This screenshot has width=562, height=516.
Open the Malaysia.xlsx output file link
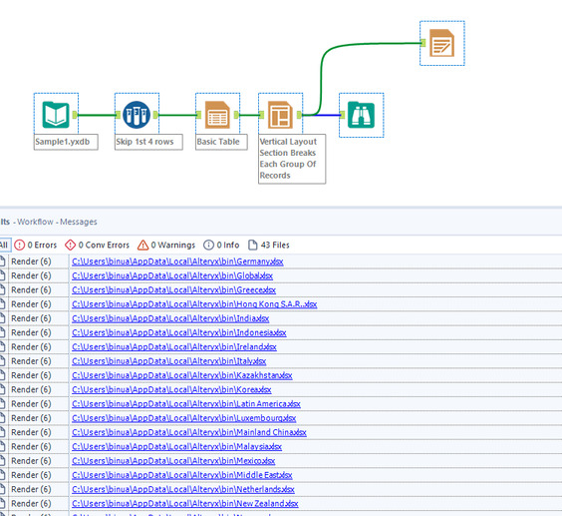176,447
